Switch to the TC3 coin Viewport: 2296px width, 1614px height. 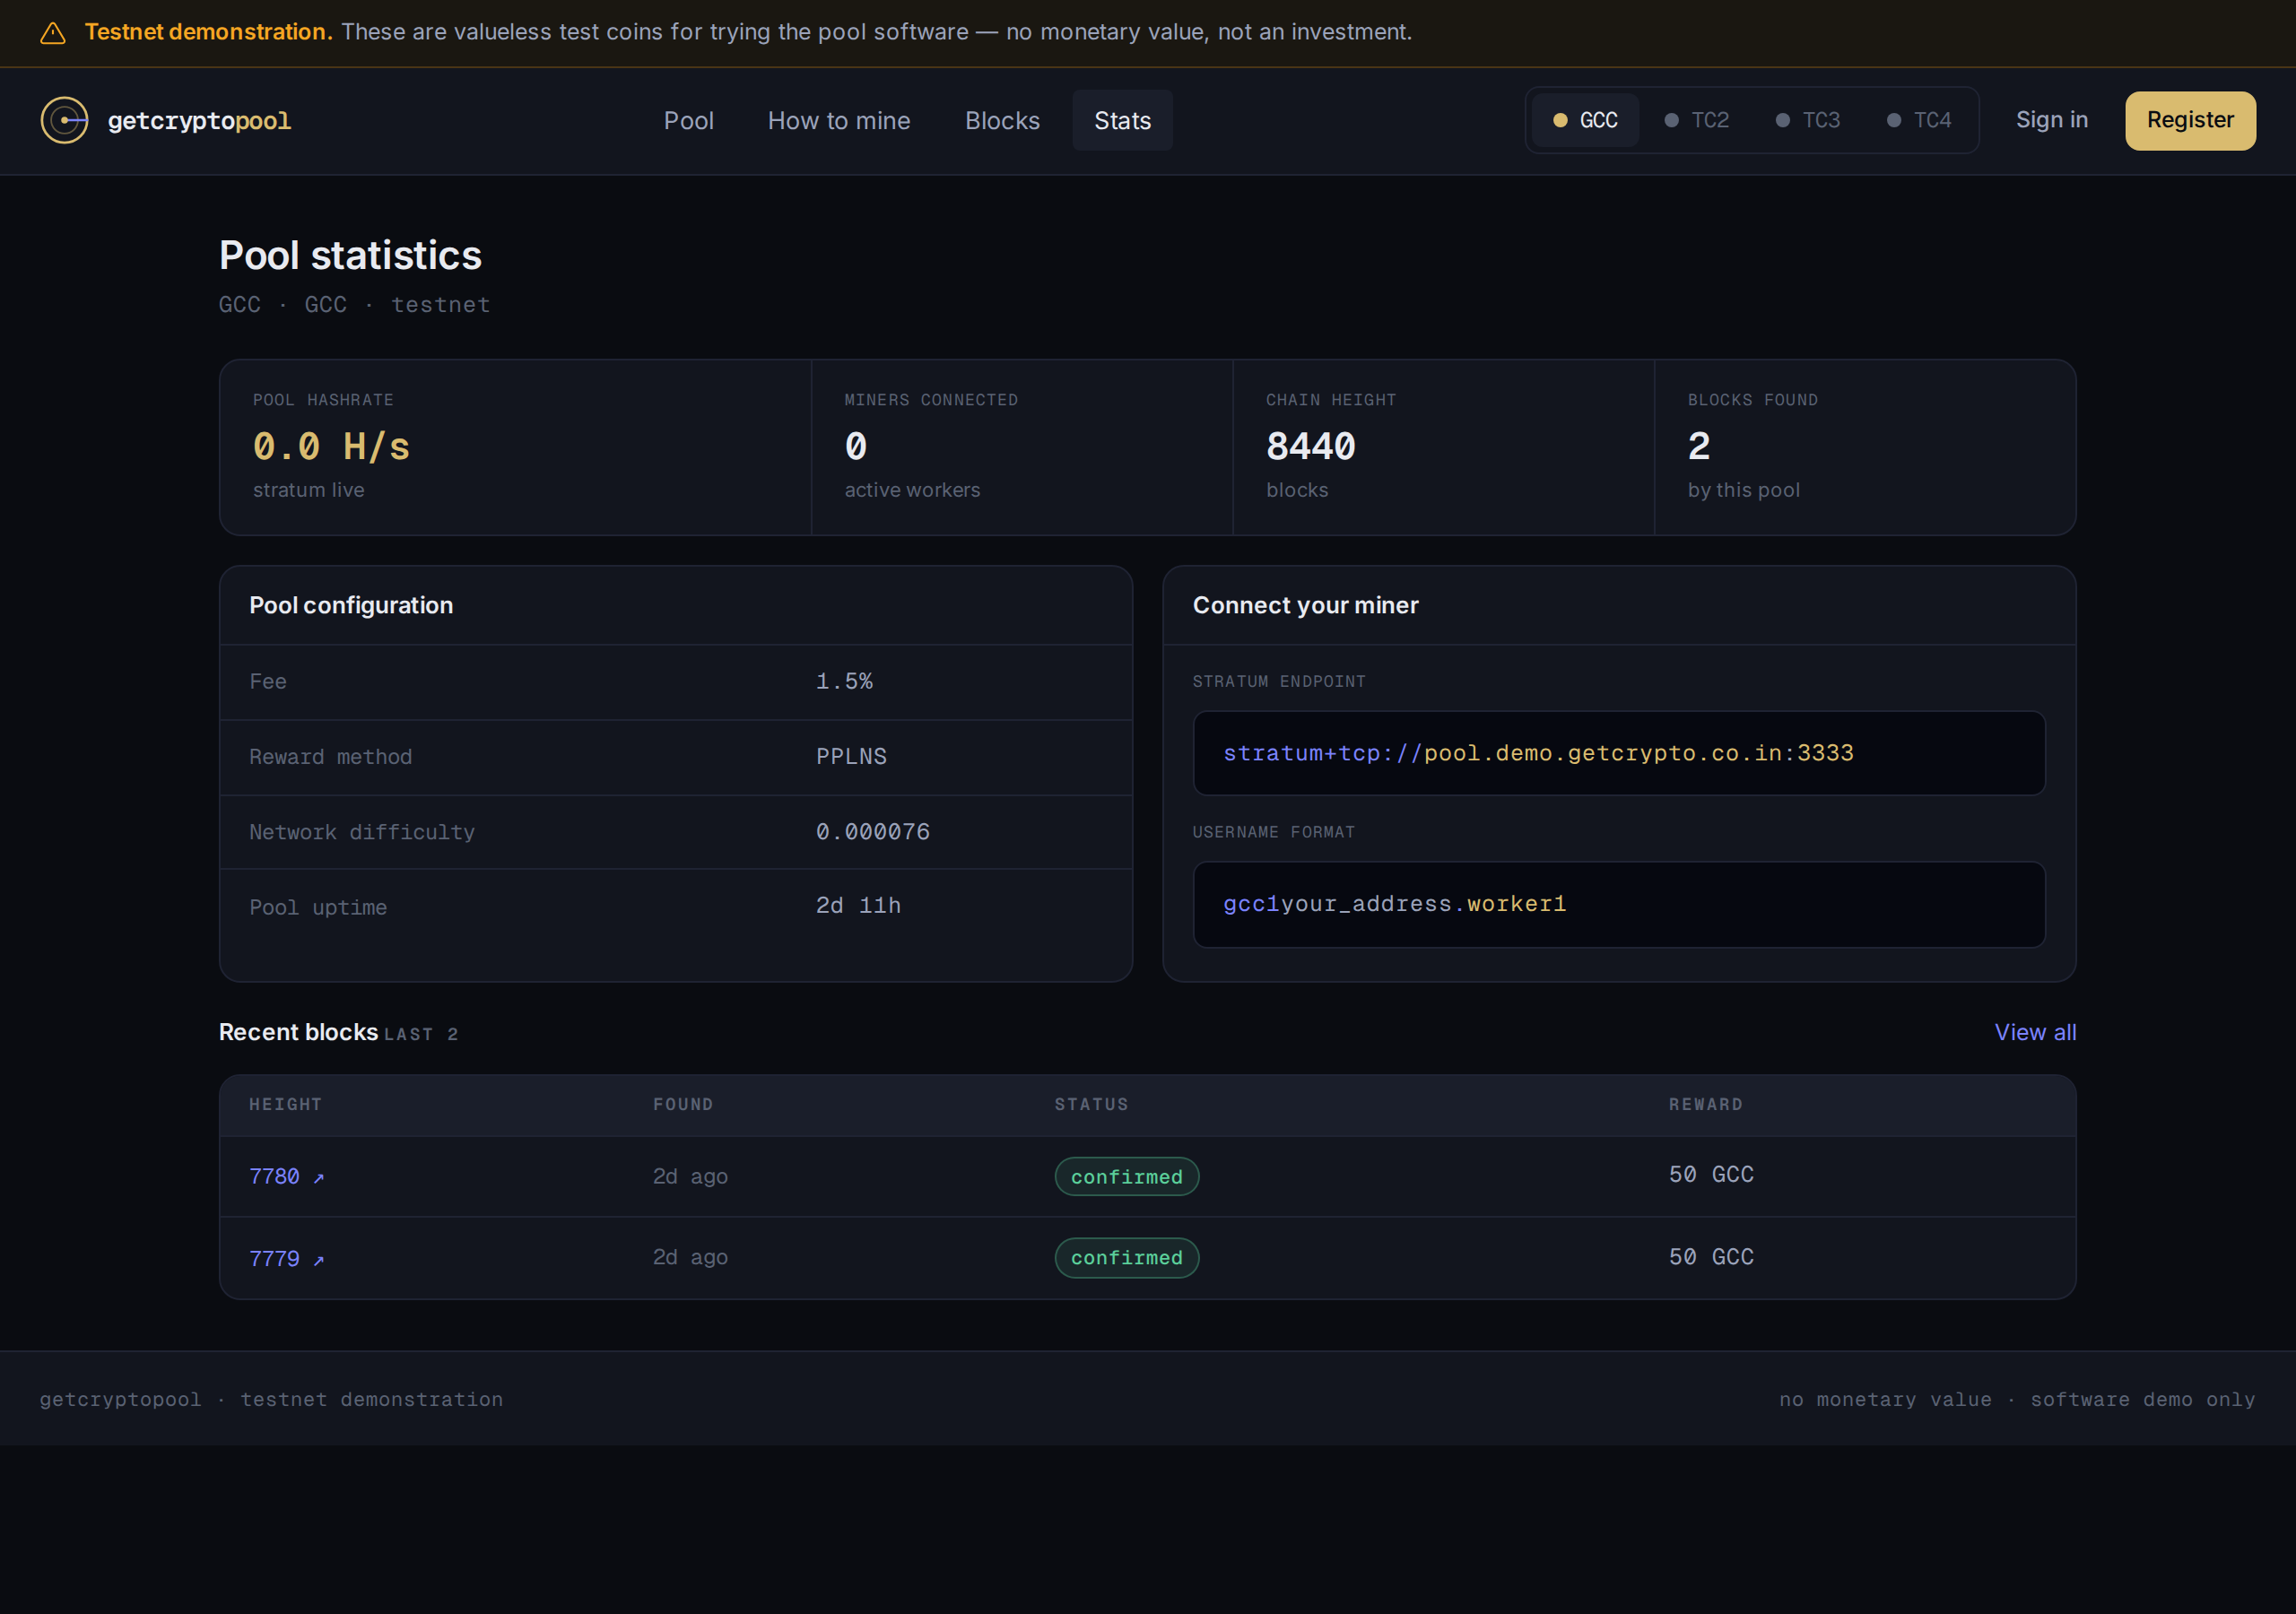(1808, 120)
